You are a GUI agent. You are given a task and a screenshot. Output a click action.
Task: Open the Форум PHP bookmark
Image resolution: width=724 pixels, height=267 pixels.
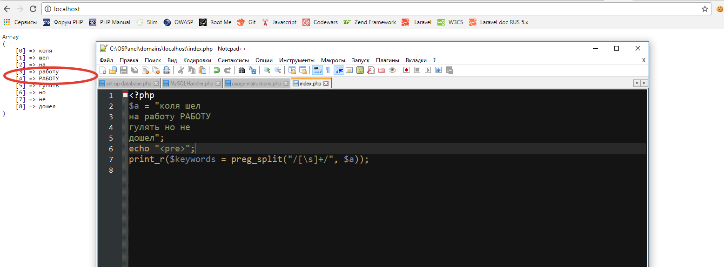pos(63,22)
